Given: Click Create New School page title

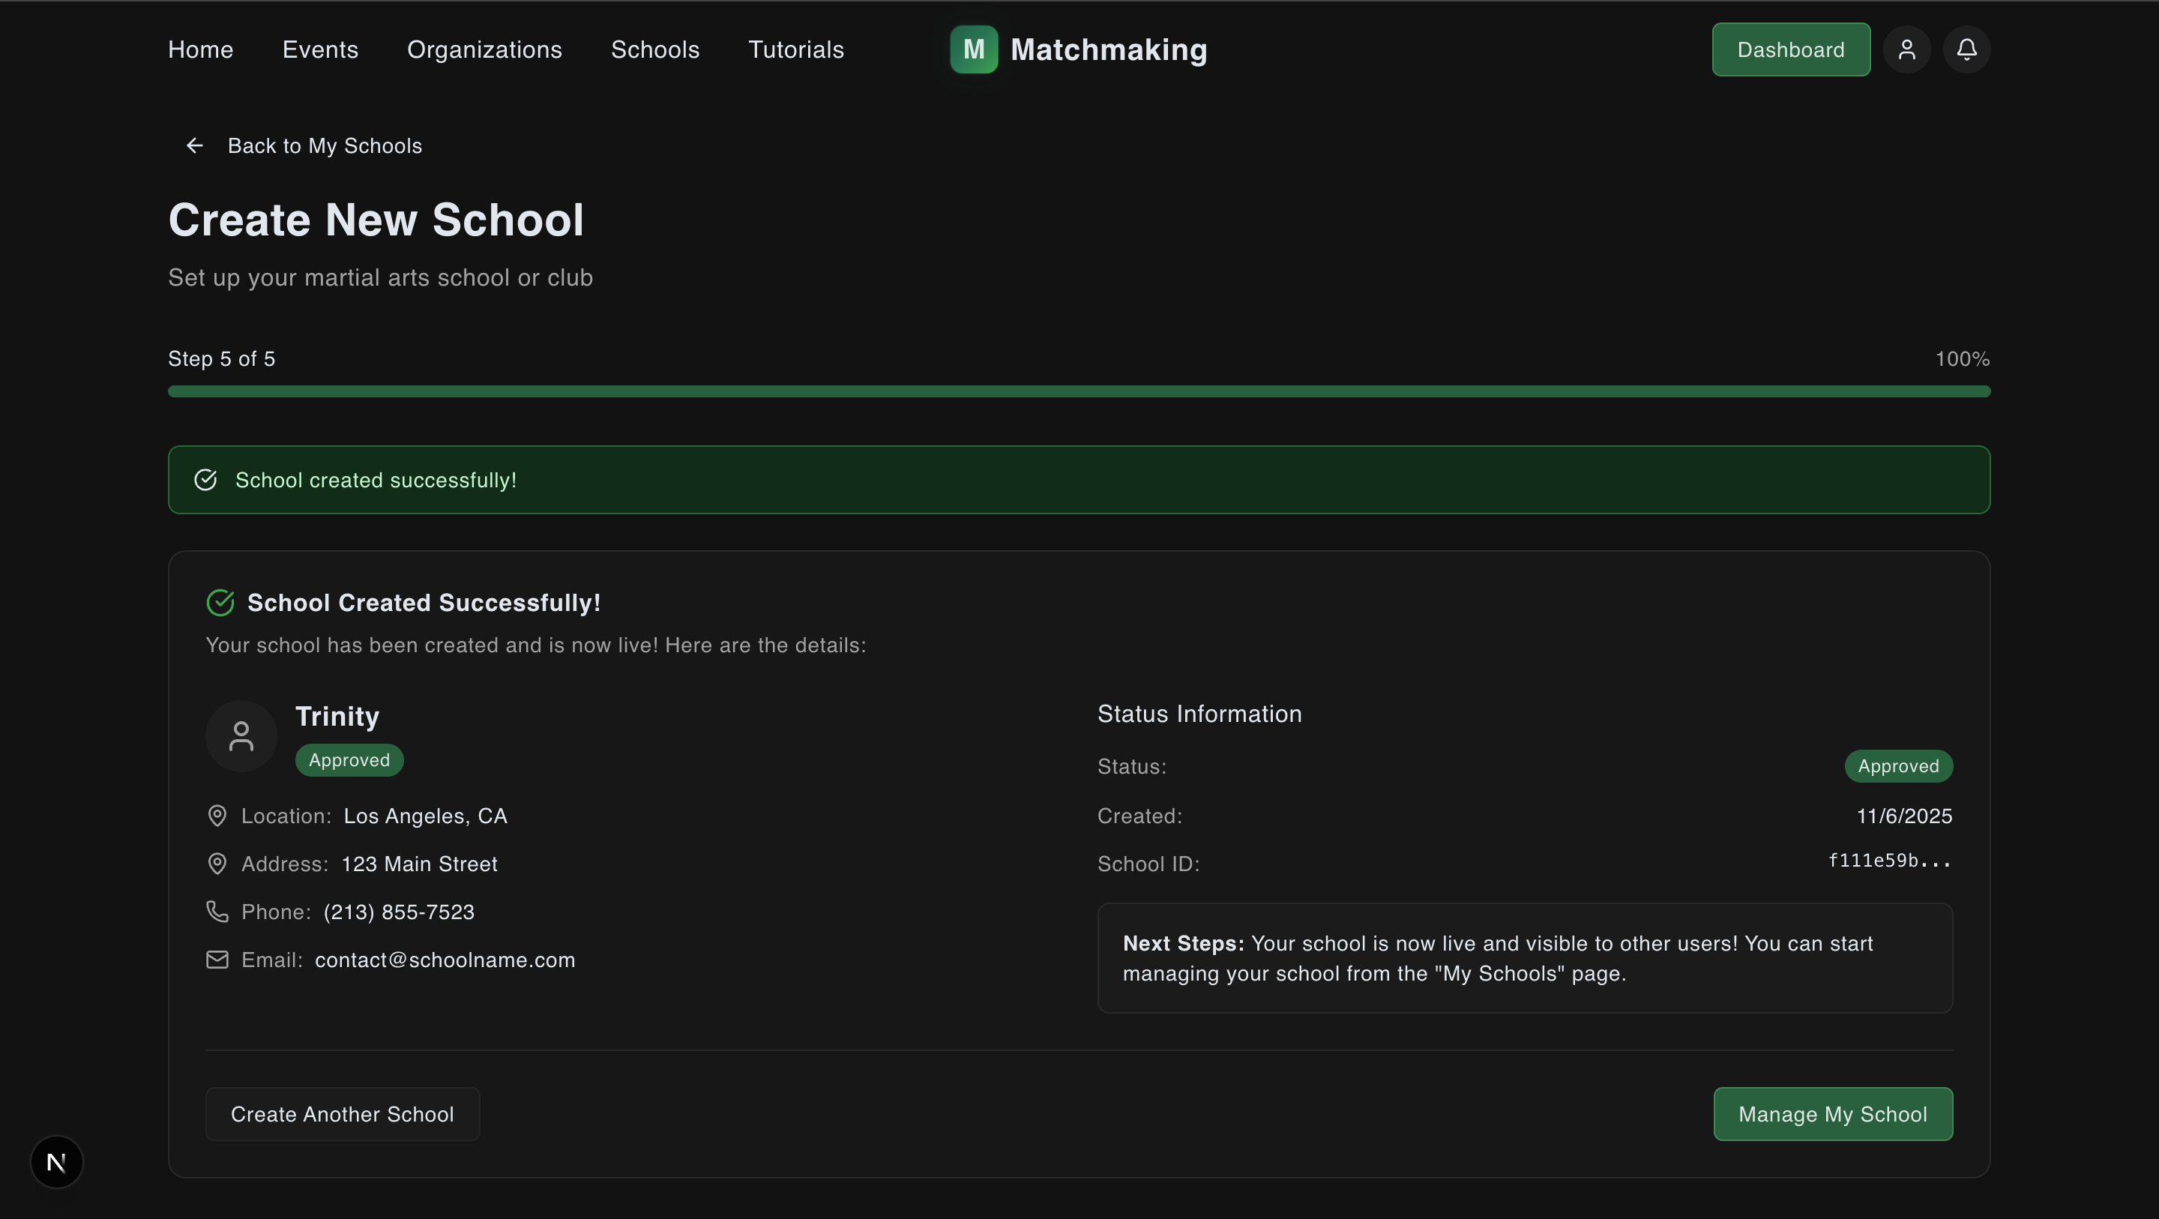Looking at the screenshot, I should point(376,220).
